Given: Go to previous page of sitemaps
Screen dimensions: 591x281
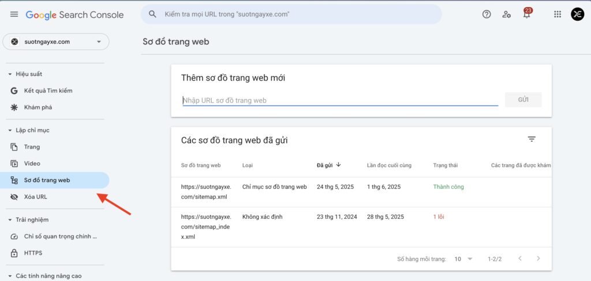Looking at the screenshot, I should coord(520,259).
